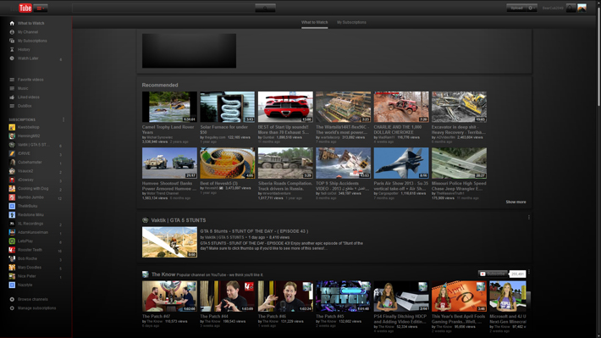Open Vaktik GTA 5 subscription in sidebar
This screenshot has width=601, height=338.
pyautogui.click(x=33, y=145)
